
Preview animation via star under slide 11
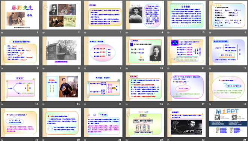tap(168, 69)
